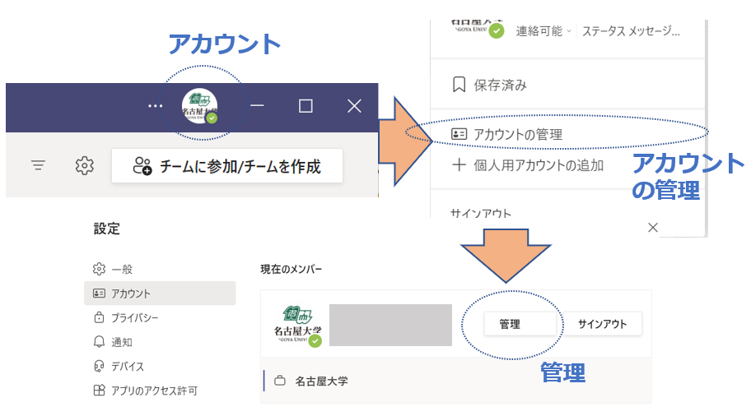Switch to the アカウント settings tab

tap(130, 294)
